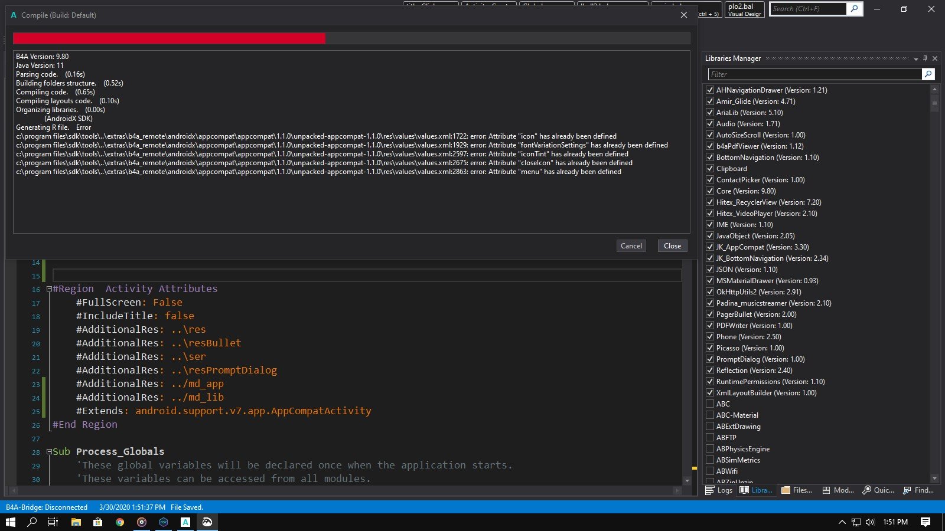Open the Find All References tab
945x531 pixels.
coord(918,490)
